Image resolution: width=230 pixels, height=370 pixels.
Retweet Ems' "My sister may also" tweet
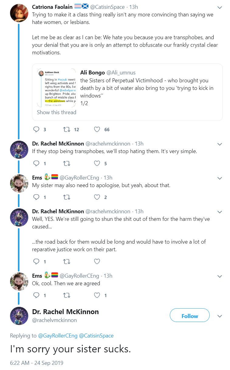[x=67, y=197]
